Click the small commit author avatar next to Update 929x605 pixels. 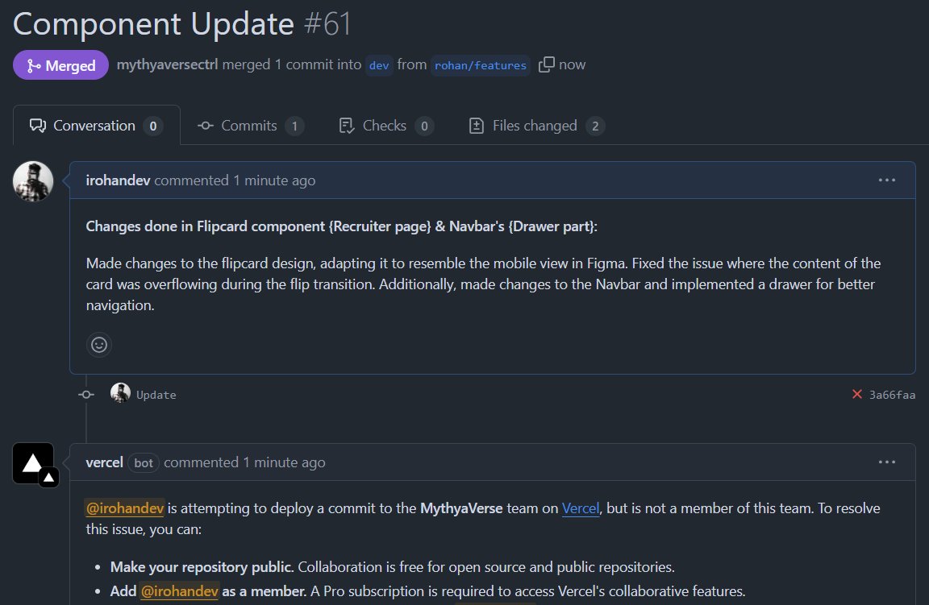pos(120,393)
